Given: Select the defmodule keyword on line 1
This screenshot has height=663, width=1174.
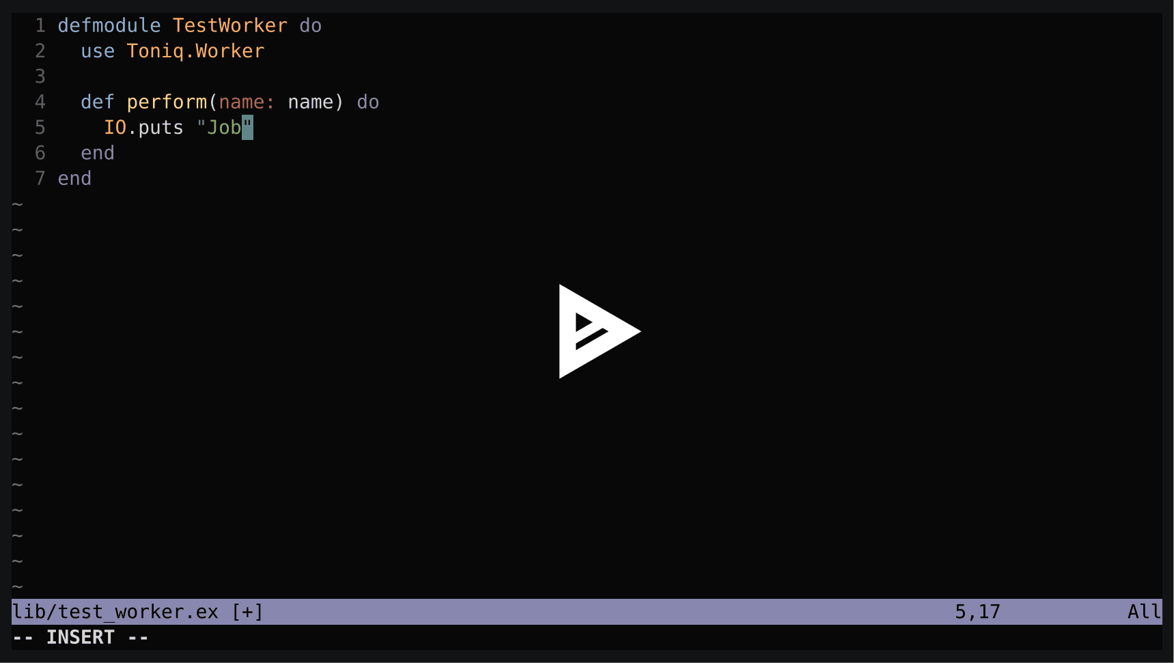Looking at the screenshot, I should click(x=109, y=25).
